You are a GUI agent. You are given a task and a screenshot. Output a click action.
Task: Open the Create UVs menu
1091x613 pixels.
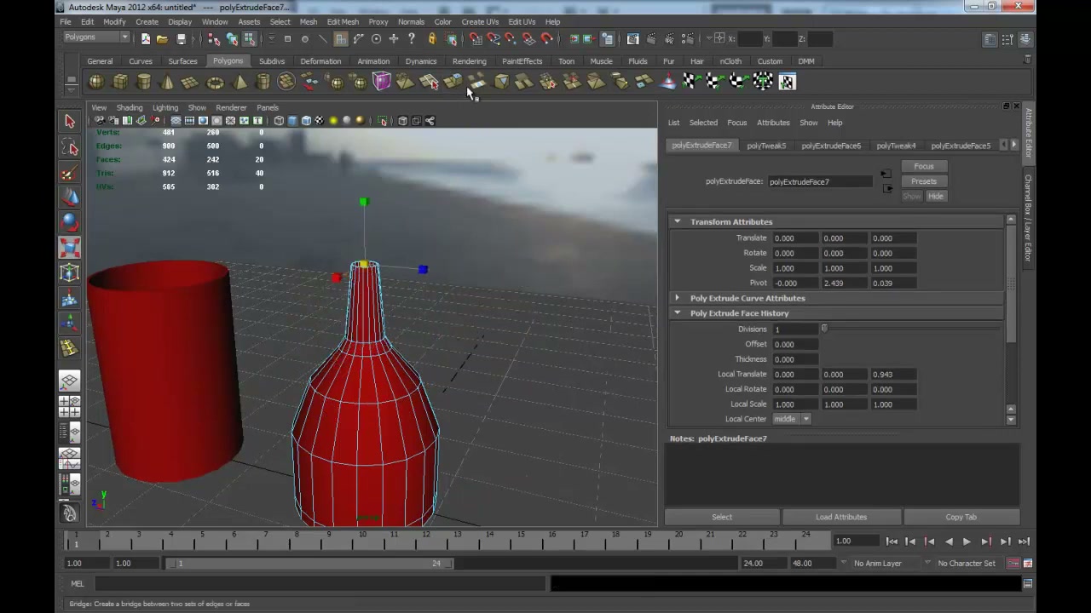tap(480, 22)
